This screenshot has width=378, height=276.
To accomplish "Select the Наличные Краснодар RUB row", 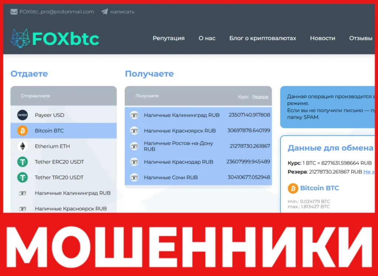I will tap(178, 162).
